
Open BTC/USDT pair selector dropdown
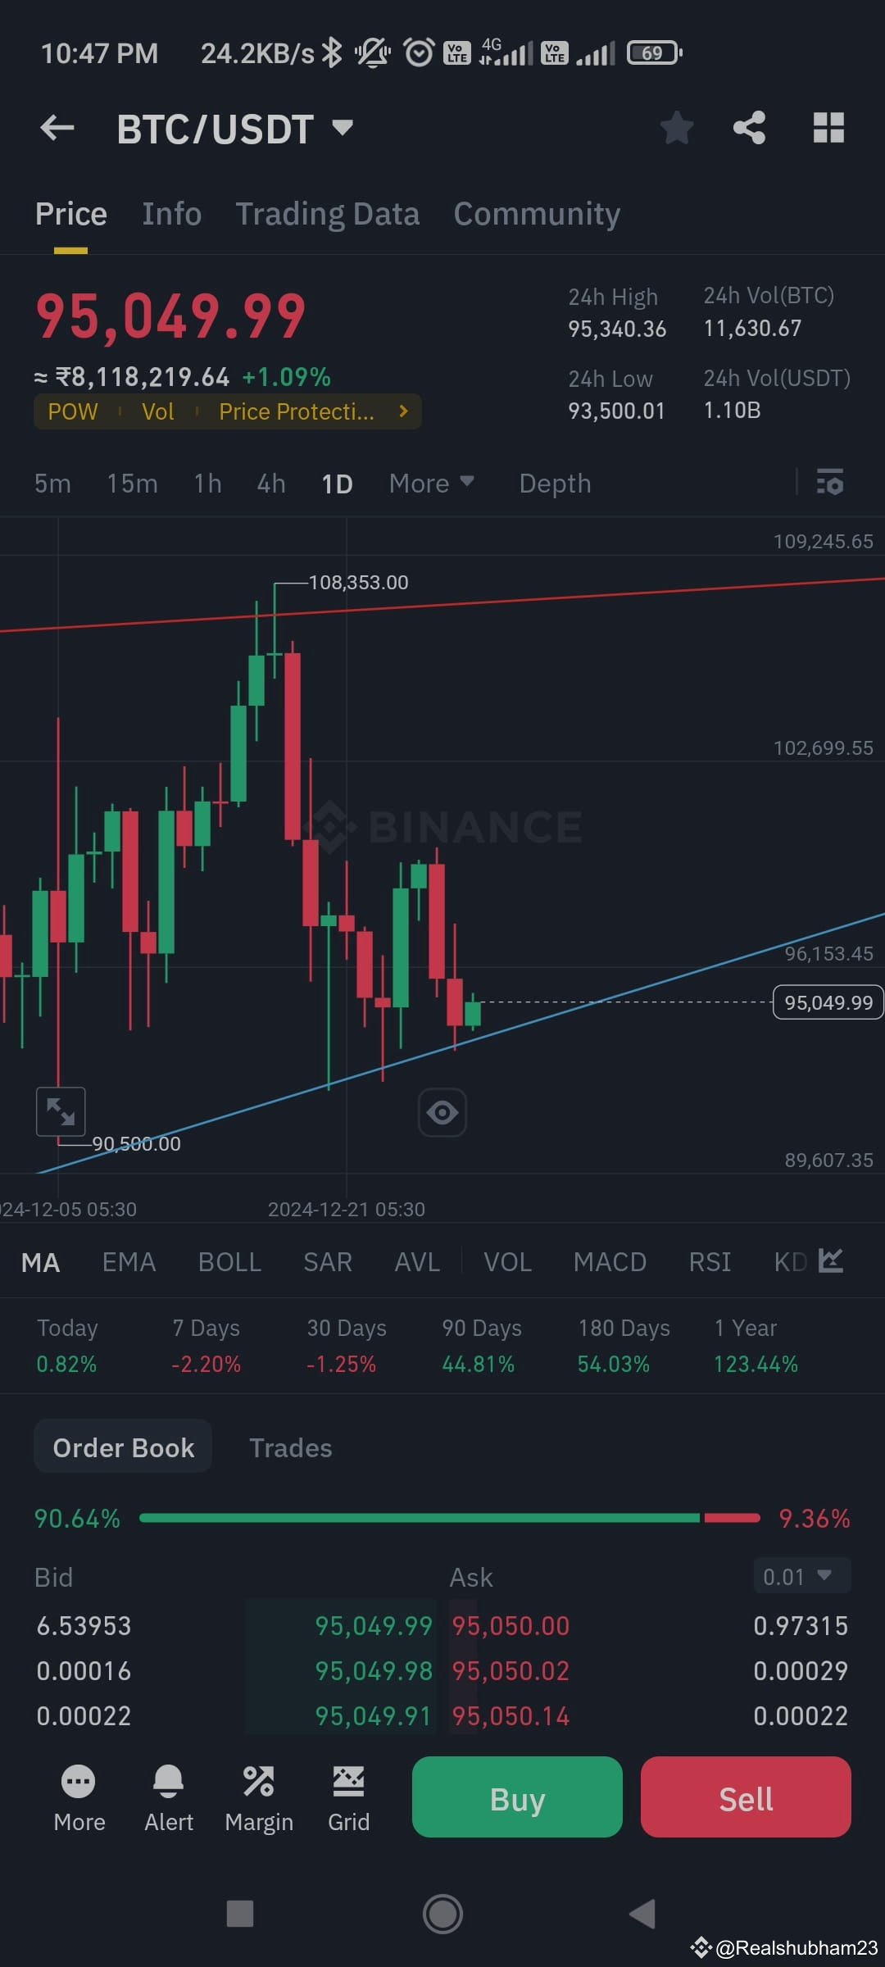(x=236, y=129)
